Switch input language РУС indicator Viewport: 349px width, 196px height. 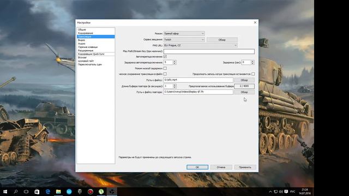pos(293,192)
